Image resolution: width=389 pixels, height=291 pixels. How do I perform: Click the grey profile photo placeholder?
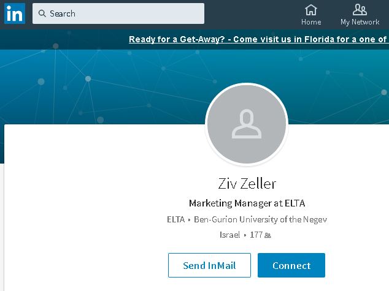point(247,124)
